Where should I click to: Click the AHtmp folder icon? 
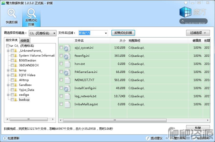(x=16, y=80)
